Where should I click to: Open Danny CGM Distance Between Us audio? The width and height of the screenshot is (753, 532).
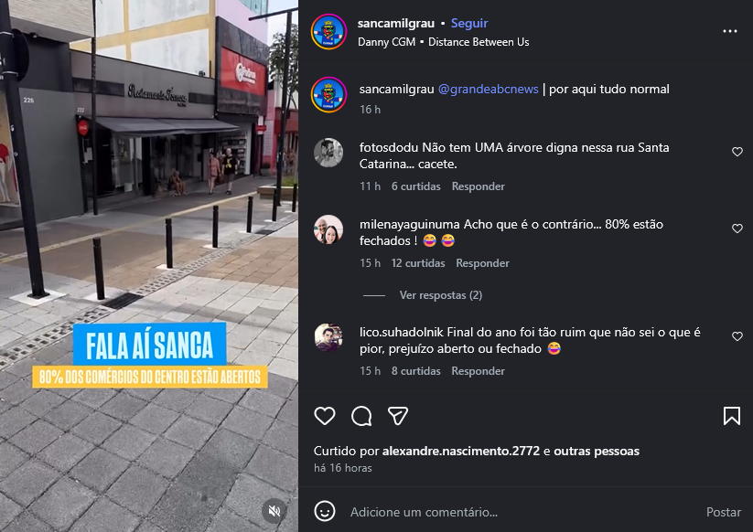[x=443, y=42]
